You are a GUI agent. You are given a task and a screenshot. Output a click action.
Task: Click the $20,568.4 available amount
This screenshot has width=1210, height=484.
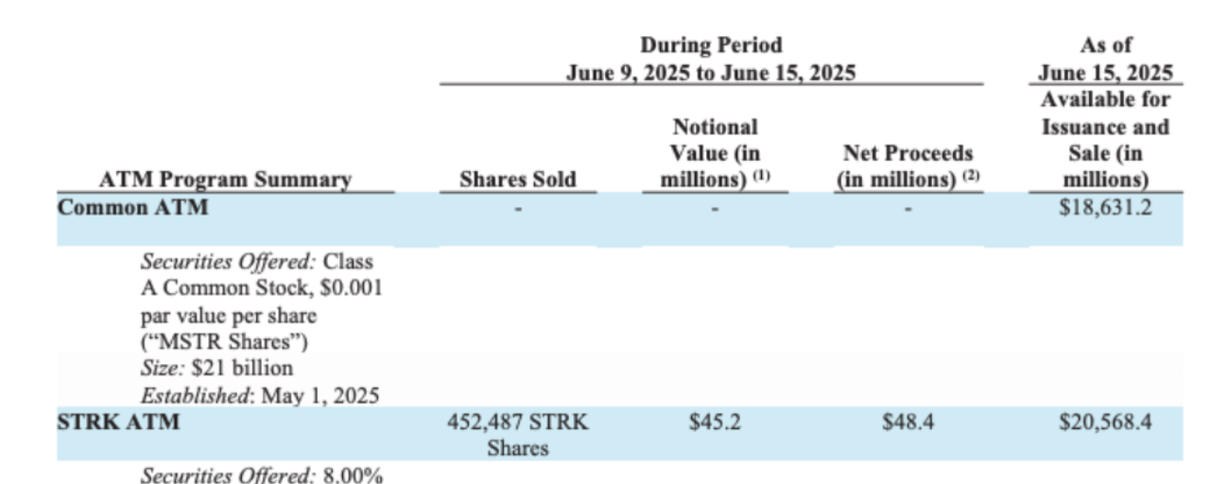pos(1105,423)
